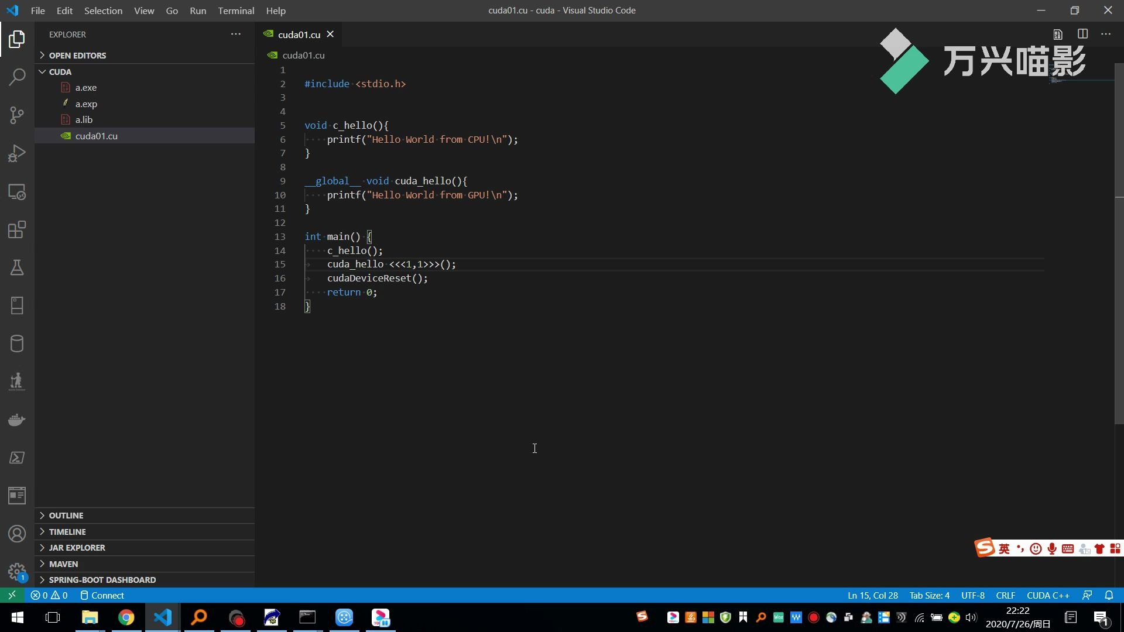
Task: Open the taskbar clock and date
Action: [x=1017, y=617]
